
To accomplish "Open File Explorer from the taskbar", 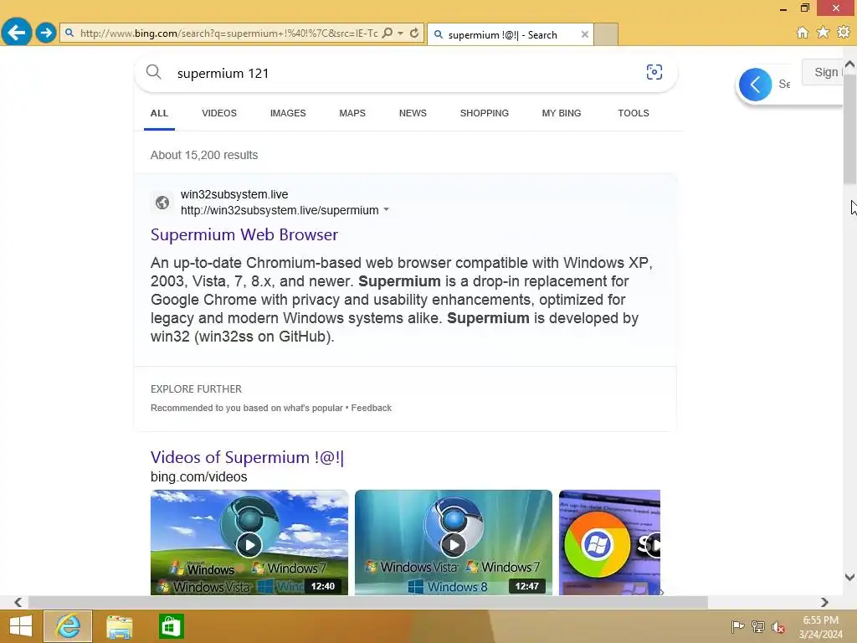I will pos(119,626).
